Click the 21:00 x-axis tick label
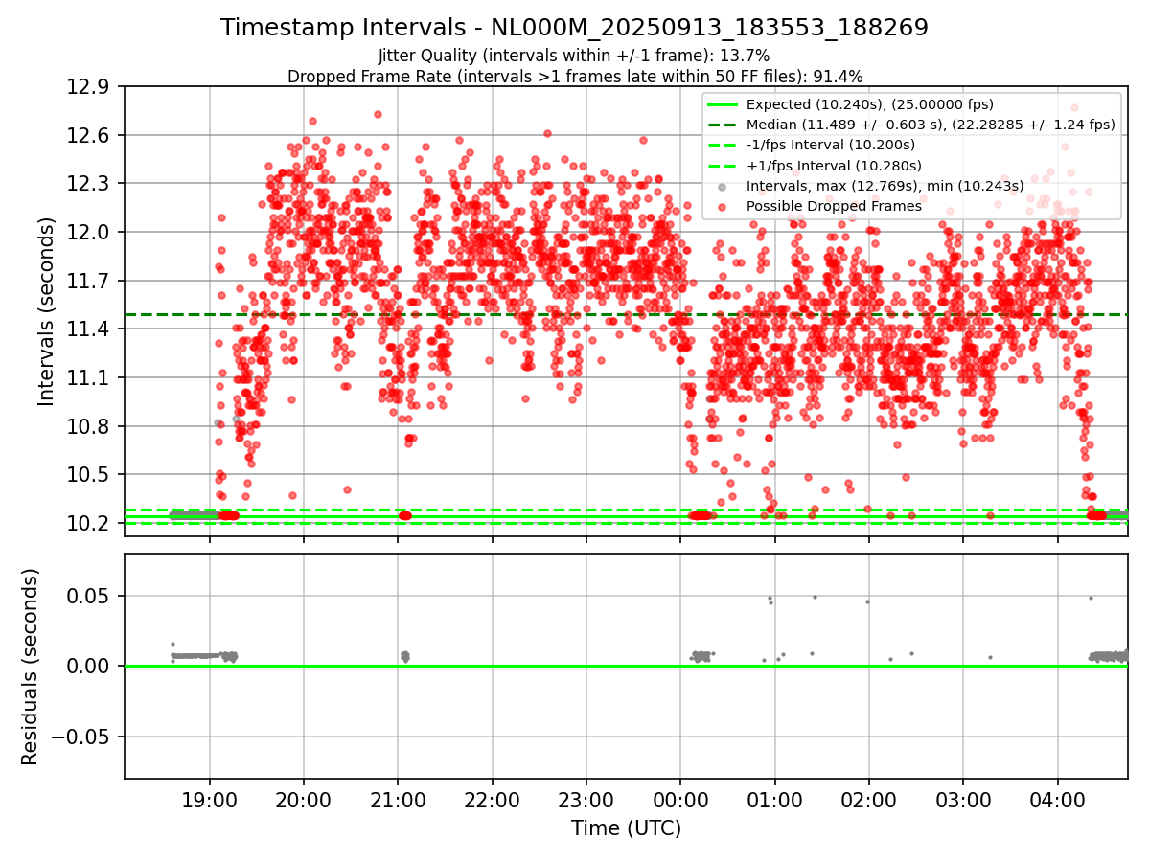This screenshot has width=1150, height=862. [x=398, y=800]
